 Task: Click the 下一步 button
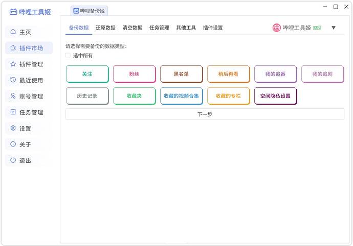205,114
